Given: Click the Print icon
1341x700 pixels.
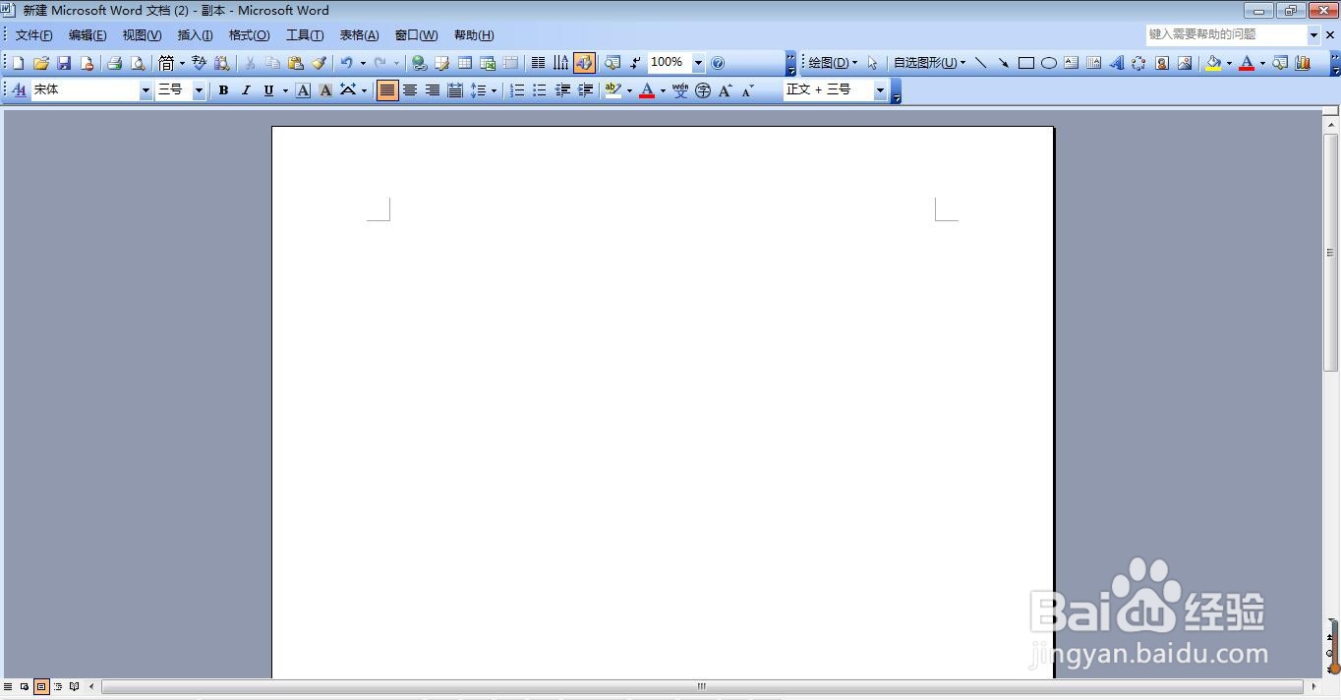Looking at the screenshot, I should tap(114, 63).
